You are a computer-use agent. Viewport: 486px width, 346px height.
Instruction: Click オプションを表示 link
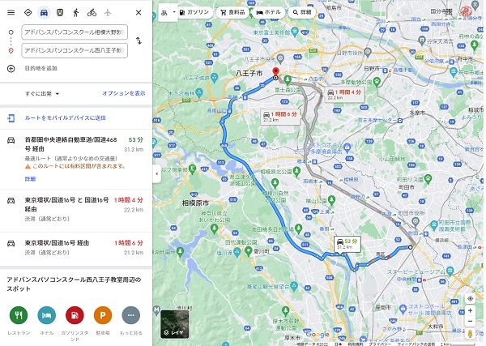(x=124, y=93)
